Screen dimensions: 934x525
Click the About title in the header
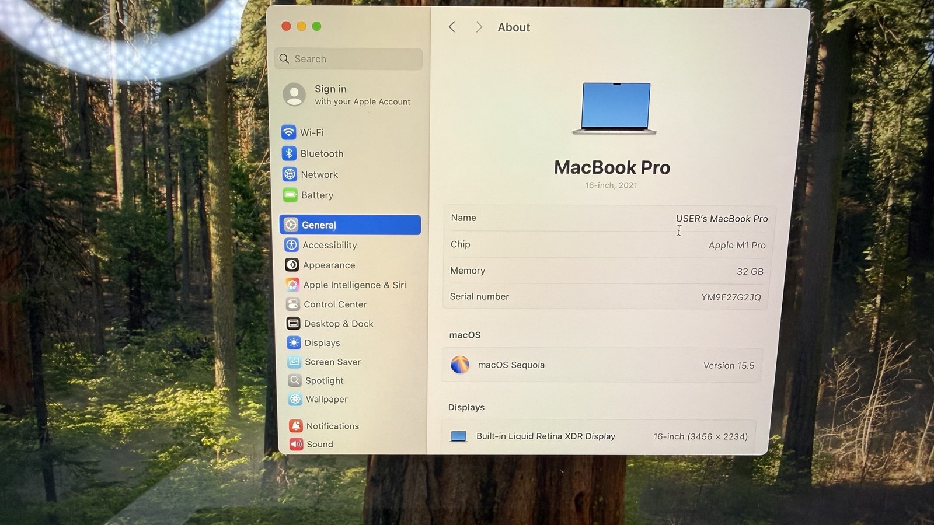coord(514,27)
